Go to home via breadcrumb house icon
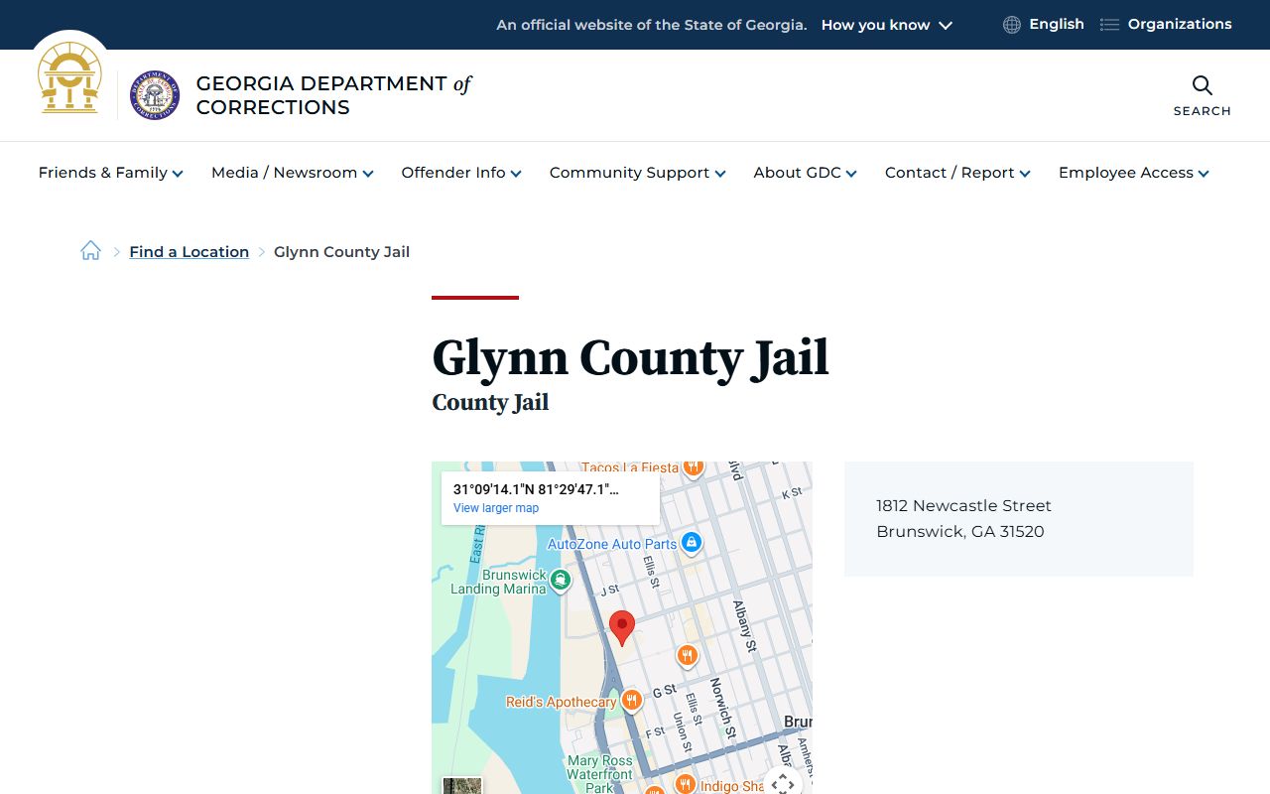The height and width of the screenshot is (794, 1270). coord(91,251)
